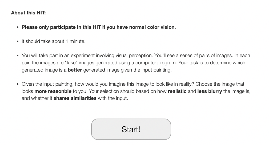
Task: Click the bold phrase 'more reasonble'
Action: [x=53, y=91]
